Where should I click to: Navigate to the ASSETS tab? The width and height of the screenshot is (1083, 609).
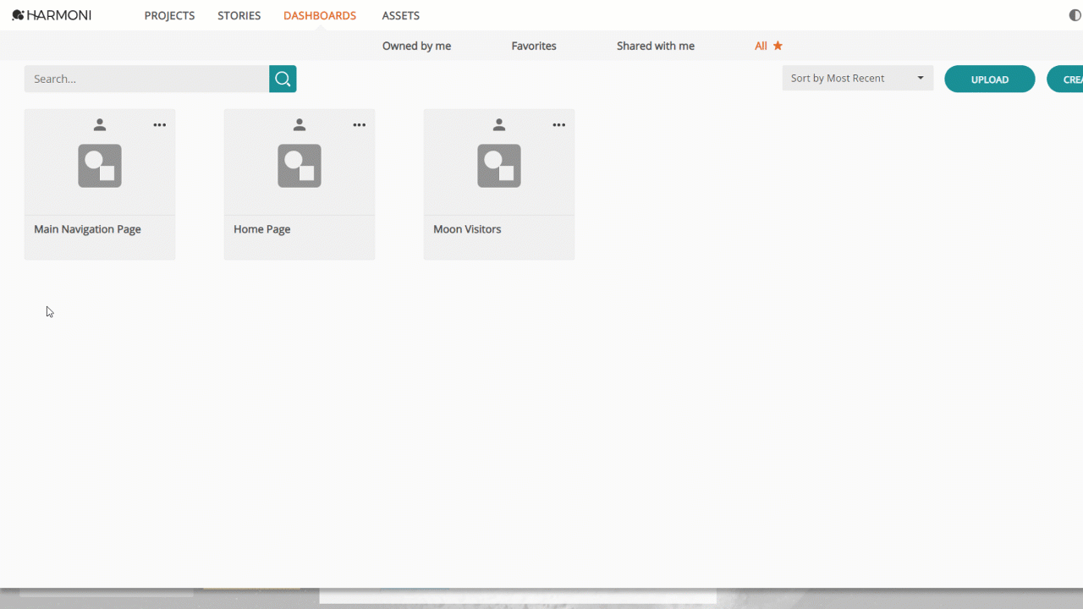[400, 15]
